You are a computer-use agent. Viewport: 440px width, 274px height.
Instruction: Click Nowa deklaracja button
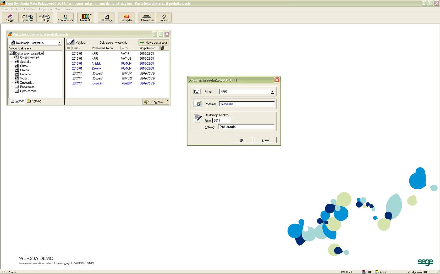pyautogui.click(x=153, y=43)
